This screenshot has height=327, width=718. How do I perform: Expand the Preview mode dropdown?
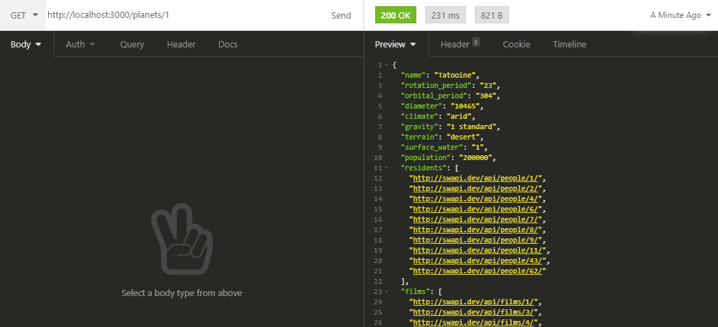396,45
